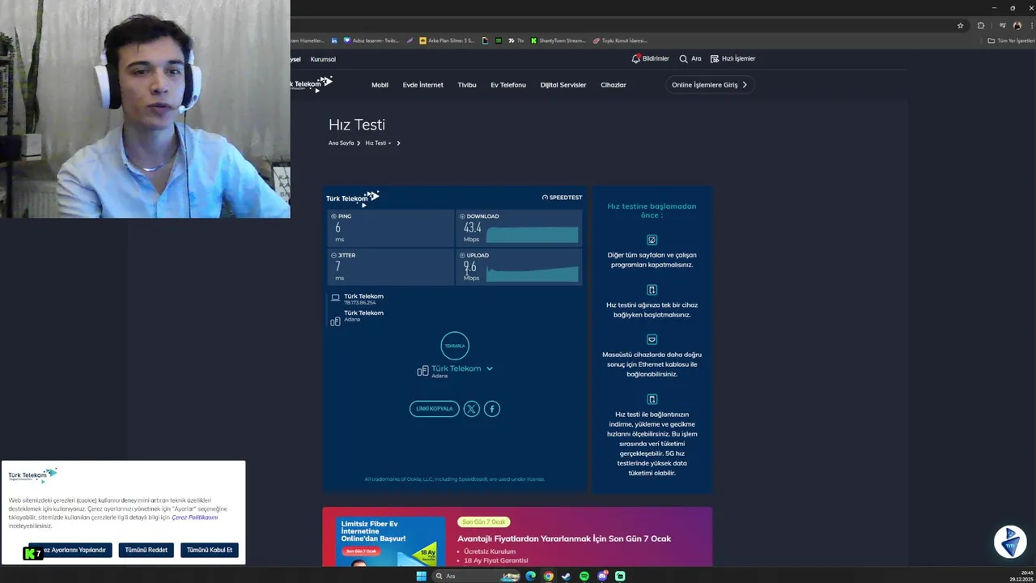The image size is (1036, 583).
Task: Click the single device tip icon
Action: click(652, 290)
